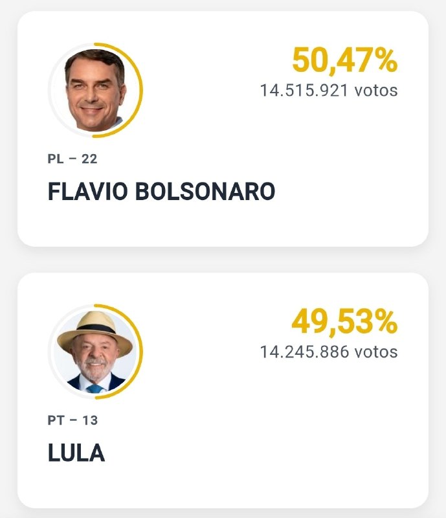The image size is (446, 518).
Task: Select the 50,47% percentage figure
Action: point(345,60)
